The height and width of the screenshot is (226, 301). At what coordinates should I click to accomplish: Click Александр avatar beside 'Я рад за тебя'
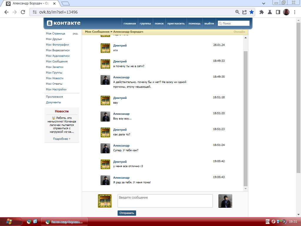click(x=106, y=180)
